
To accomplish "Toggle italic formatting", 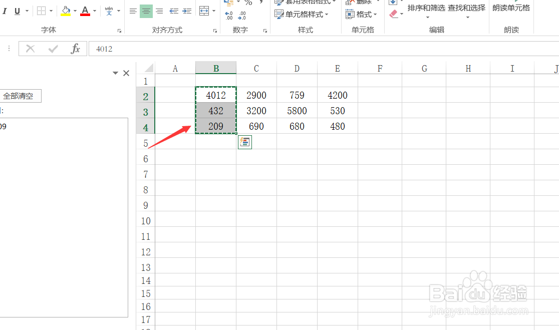I will [5, 11].
